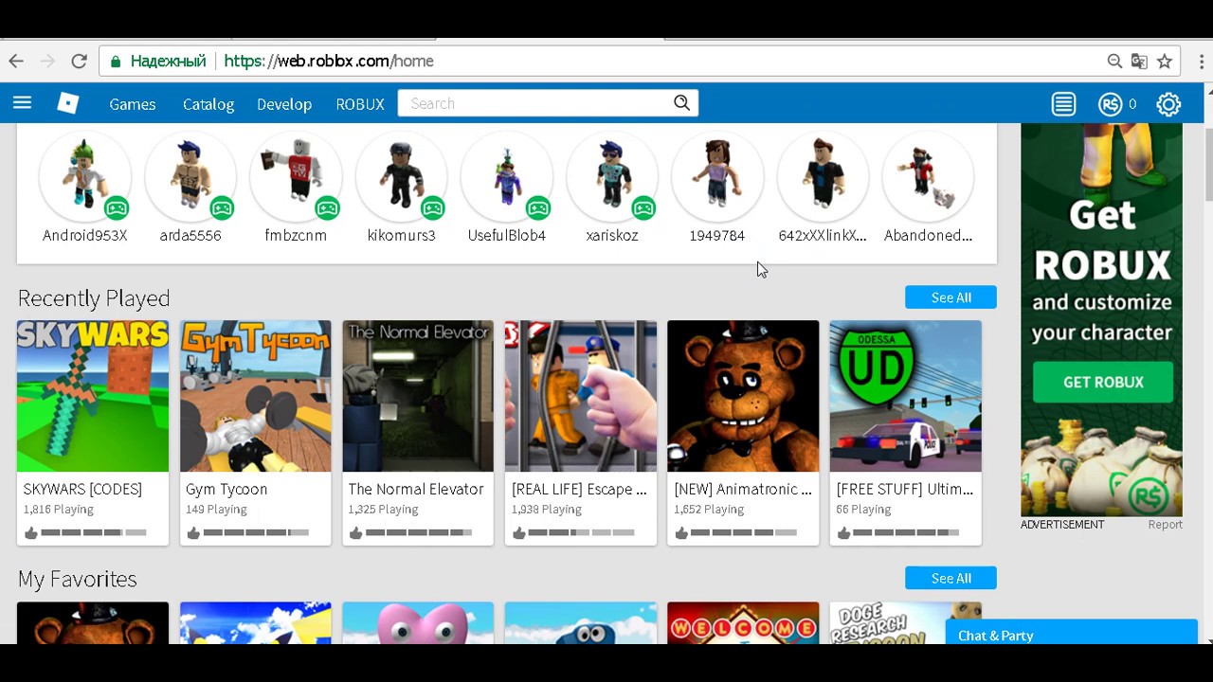Open [FREE STUFF] Ultim... game title

pyautogui.click(x=905, y=489)
